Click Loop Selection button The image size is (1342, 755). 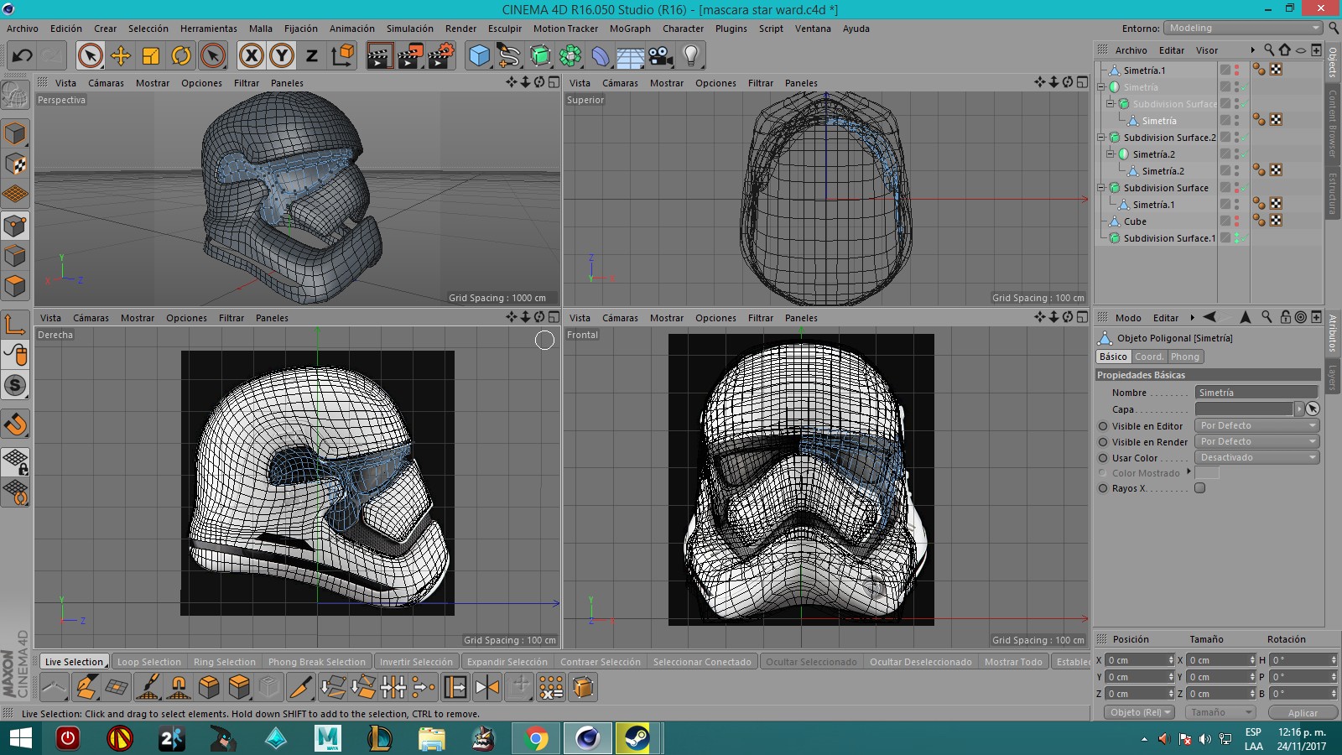point(148,662)
